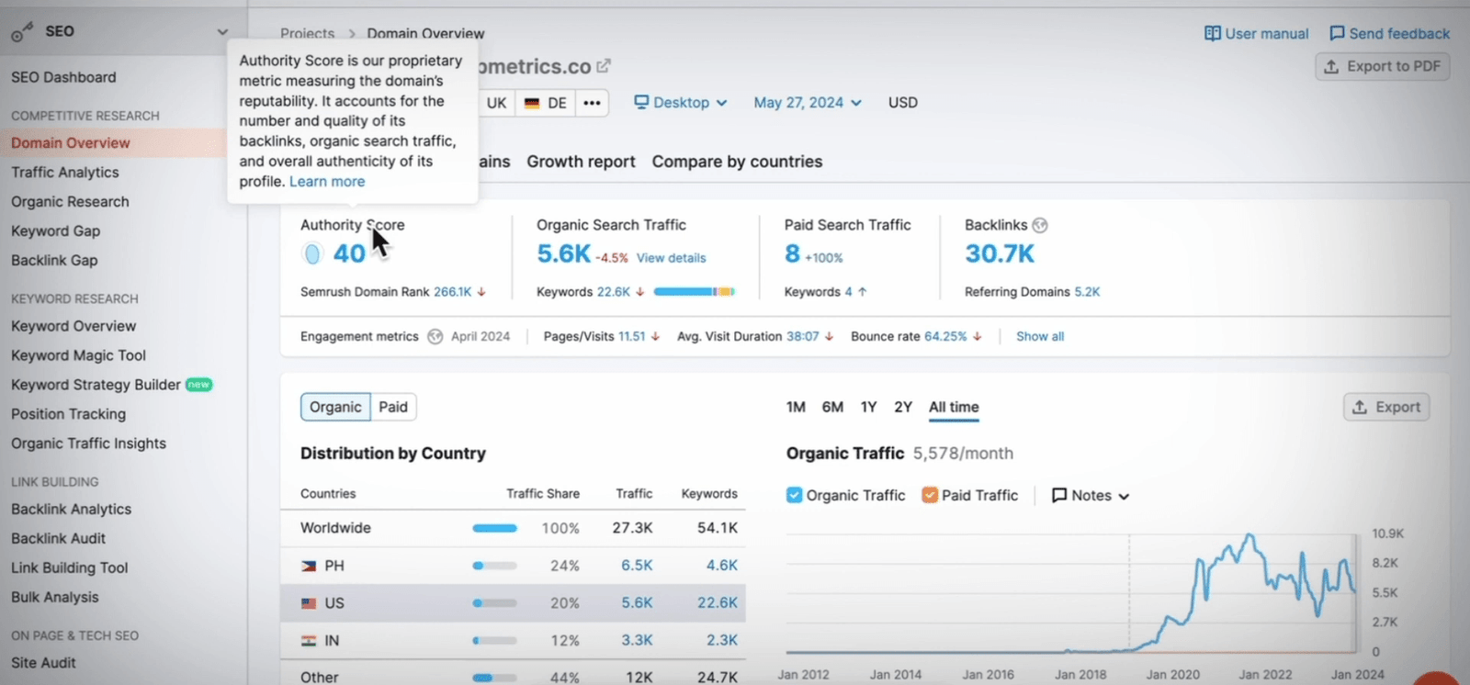Open Organic Traffic Insights

click(x=88, y=444)
